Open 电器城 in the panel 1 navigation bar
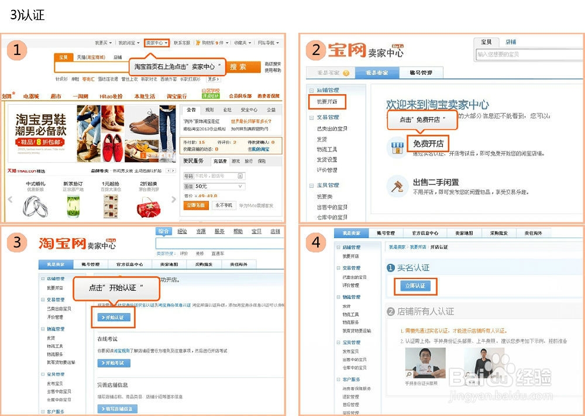This screenshot has height=416, width=585. [x=31, y=97]
